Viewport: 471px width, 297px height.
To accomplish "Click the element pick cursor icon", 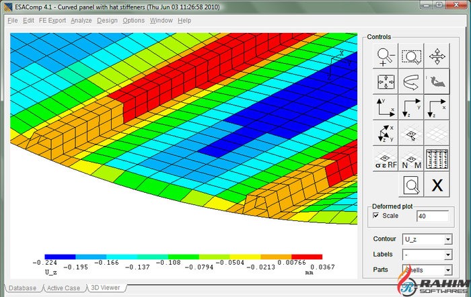I will click(411, 133).
